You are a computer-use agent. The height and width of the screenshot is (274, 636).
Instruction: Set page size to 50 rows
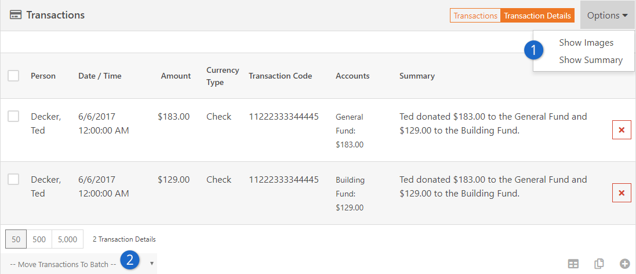(x=16, y=239)
